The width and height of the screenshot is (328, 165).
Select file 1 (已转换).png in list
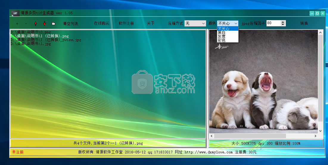tap(40, 36)
